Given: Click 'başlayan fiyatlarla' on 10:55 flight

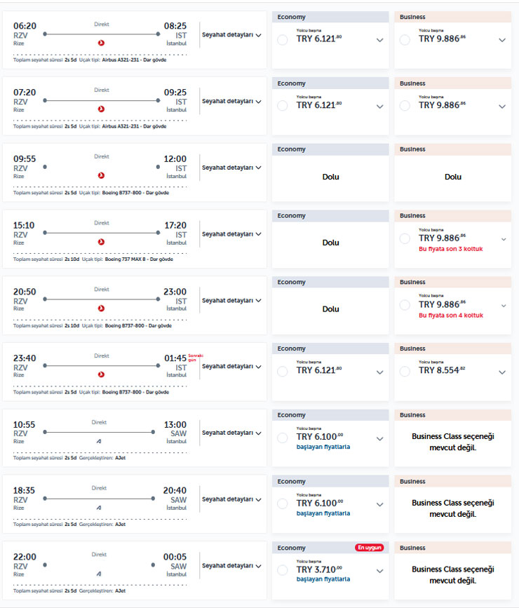Looking at the screenshot, I should (x=323, y=447).
